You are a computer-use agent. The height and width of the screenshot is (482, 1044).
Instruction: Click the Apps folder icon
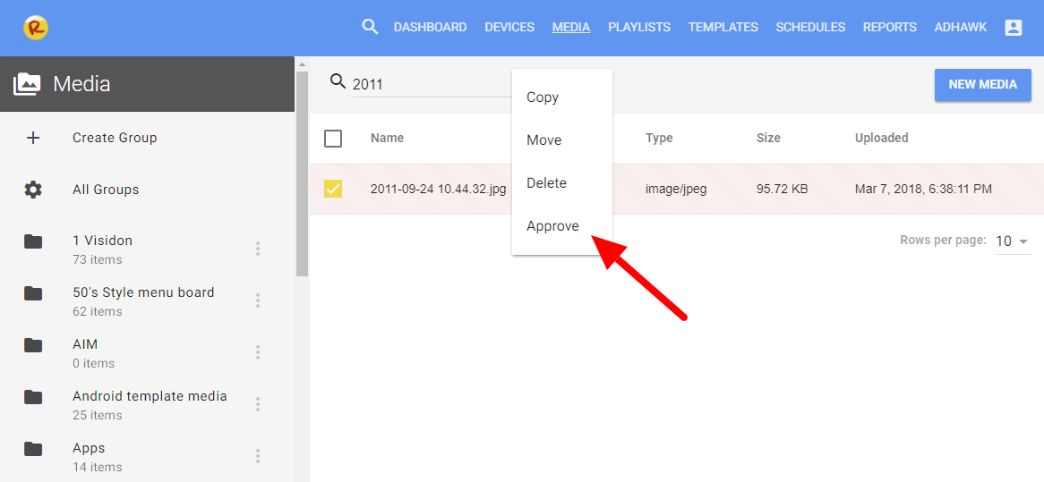click(32, 449)
